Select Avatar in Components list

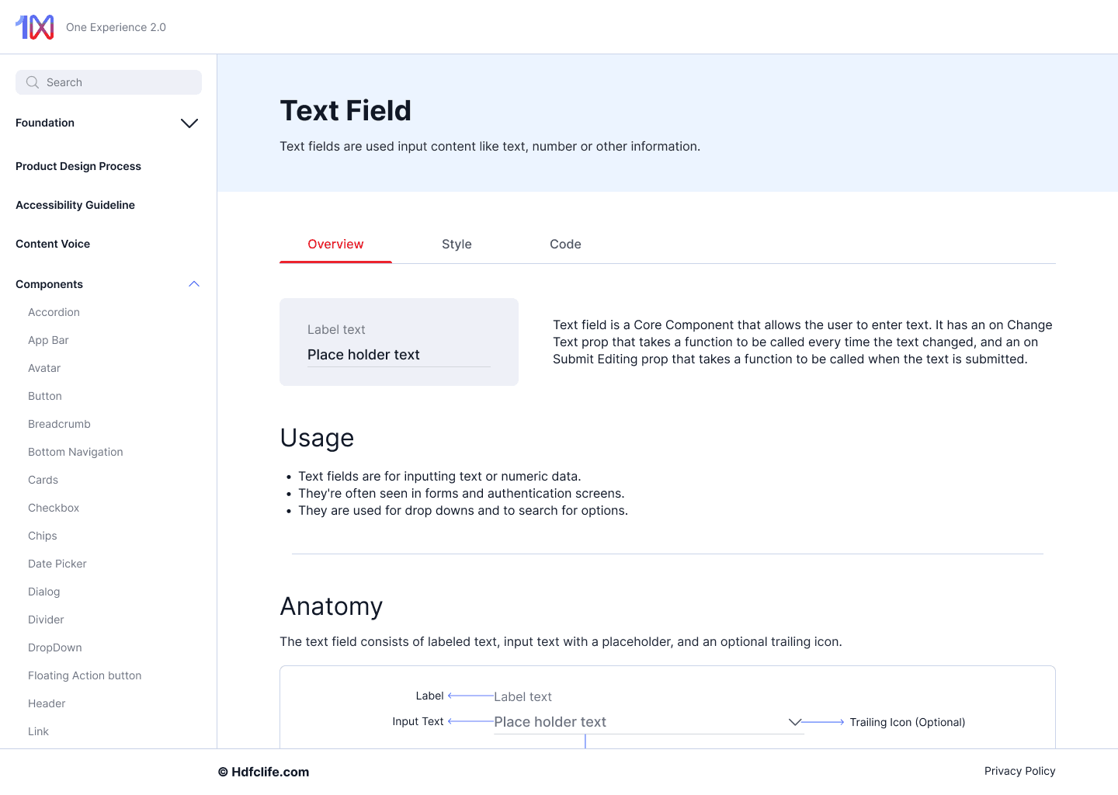(44, 368)
